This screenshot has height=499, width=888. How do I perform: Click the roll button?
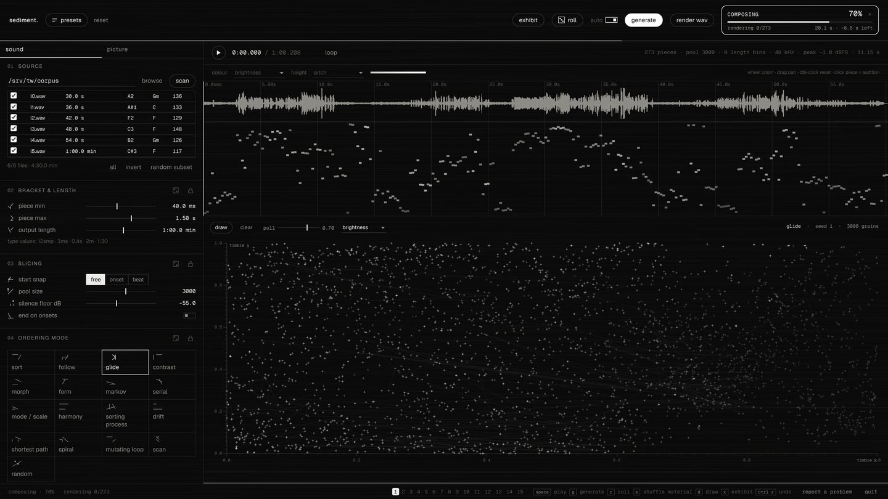point(567,20)
